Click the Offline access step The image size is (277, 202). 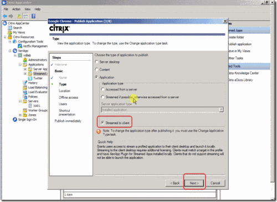click(x=68, y=98)
